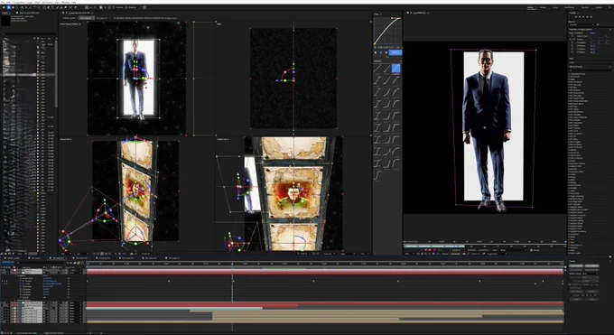Select the Brush tool
The height and width of the screenshot is (335, 614).
pos(57,7)
